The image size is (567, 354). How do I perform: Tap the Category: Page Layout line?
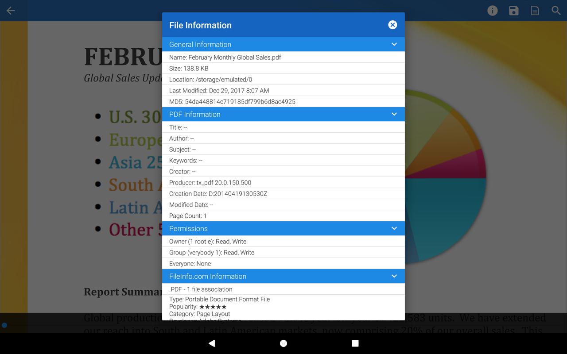pos(199,314)
